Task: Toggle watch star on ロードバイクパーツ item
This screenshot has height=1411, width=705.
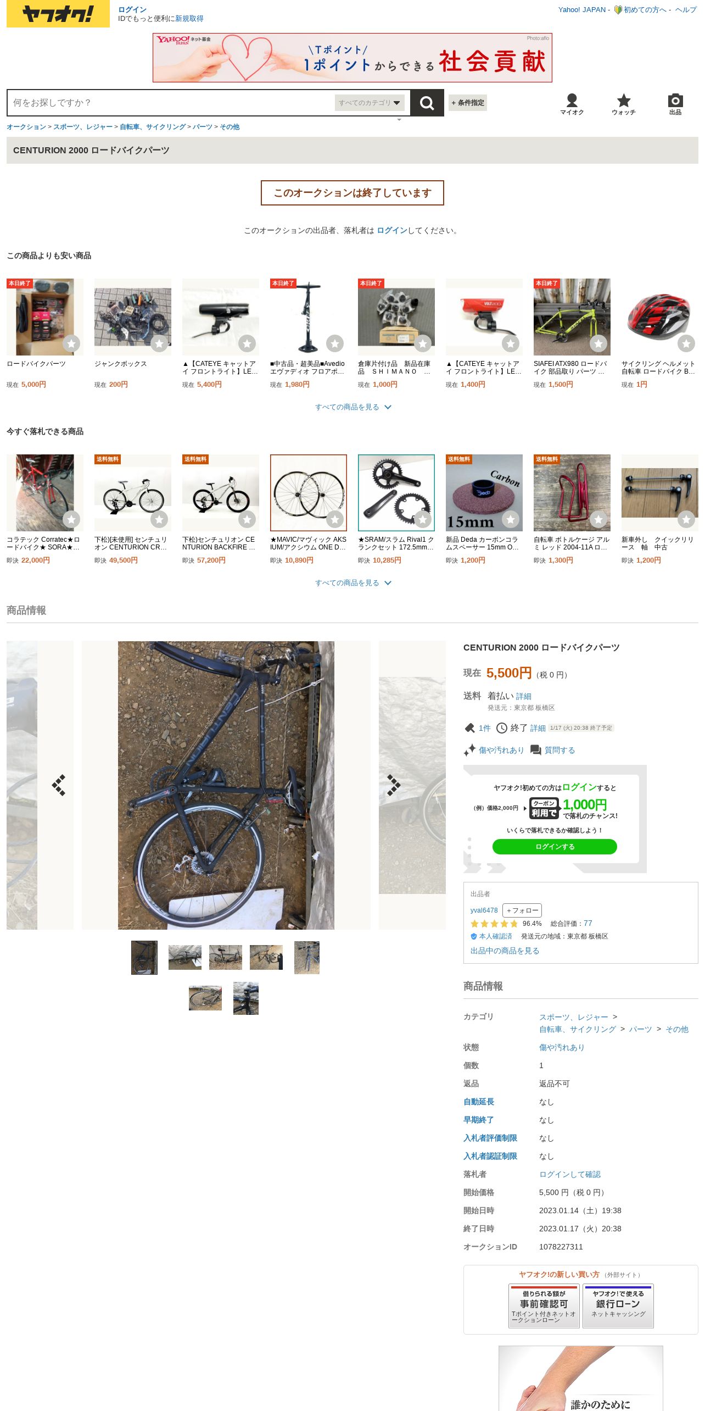Action: pyautogui.click(x=71, y=343)
